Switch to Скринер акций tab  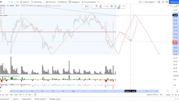[x=4, y=99]
